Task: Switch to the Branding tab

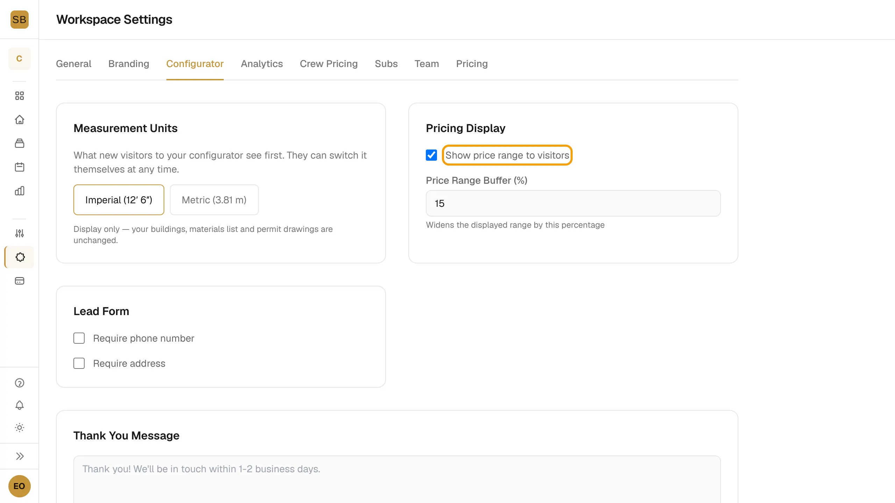Action: click(x=129, y=64)
